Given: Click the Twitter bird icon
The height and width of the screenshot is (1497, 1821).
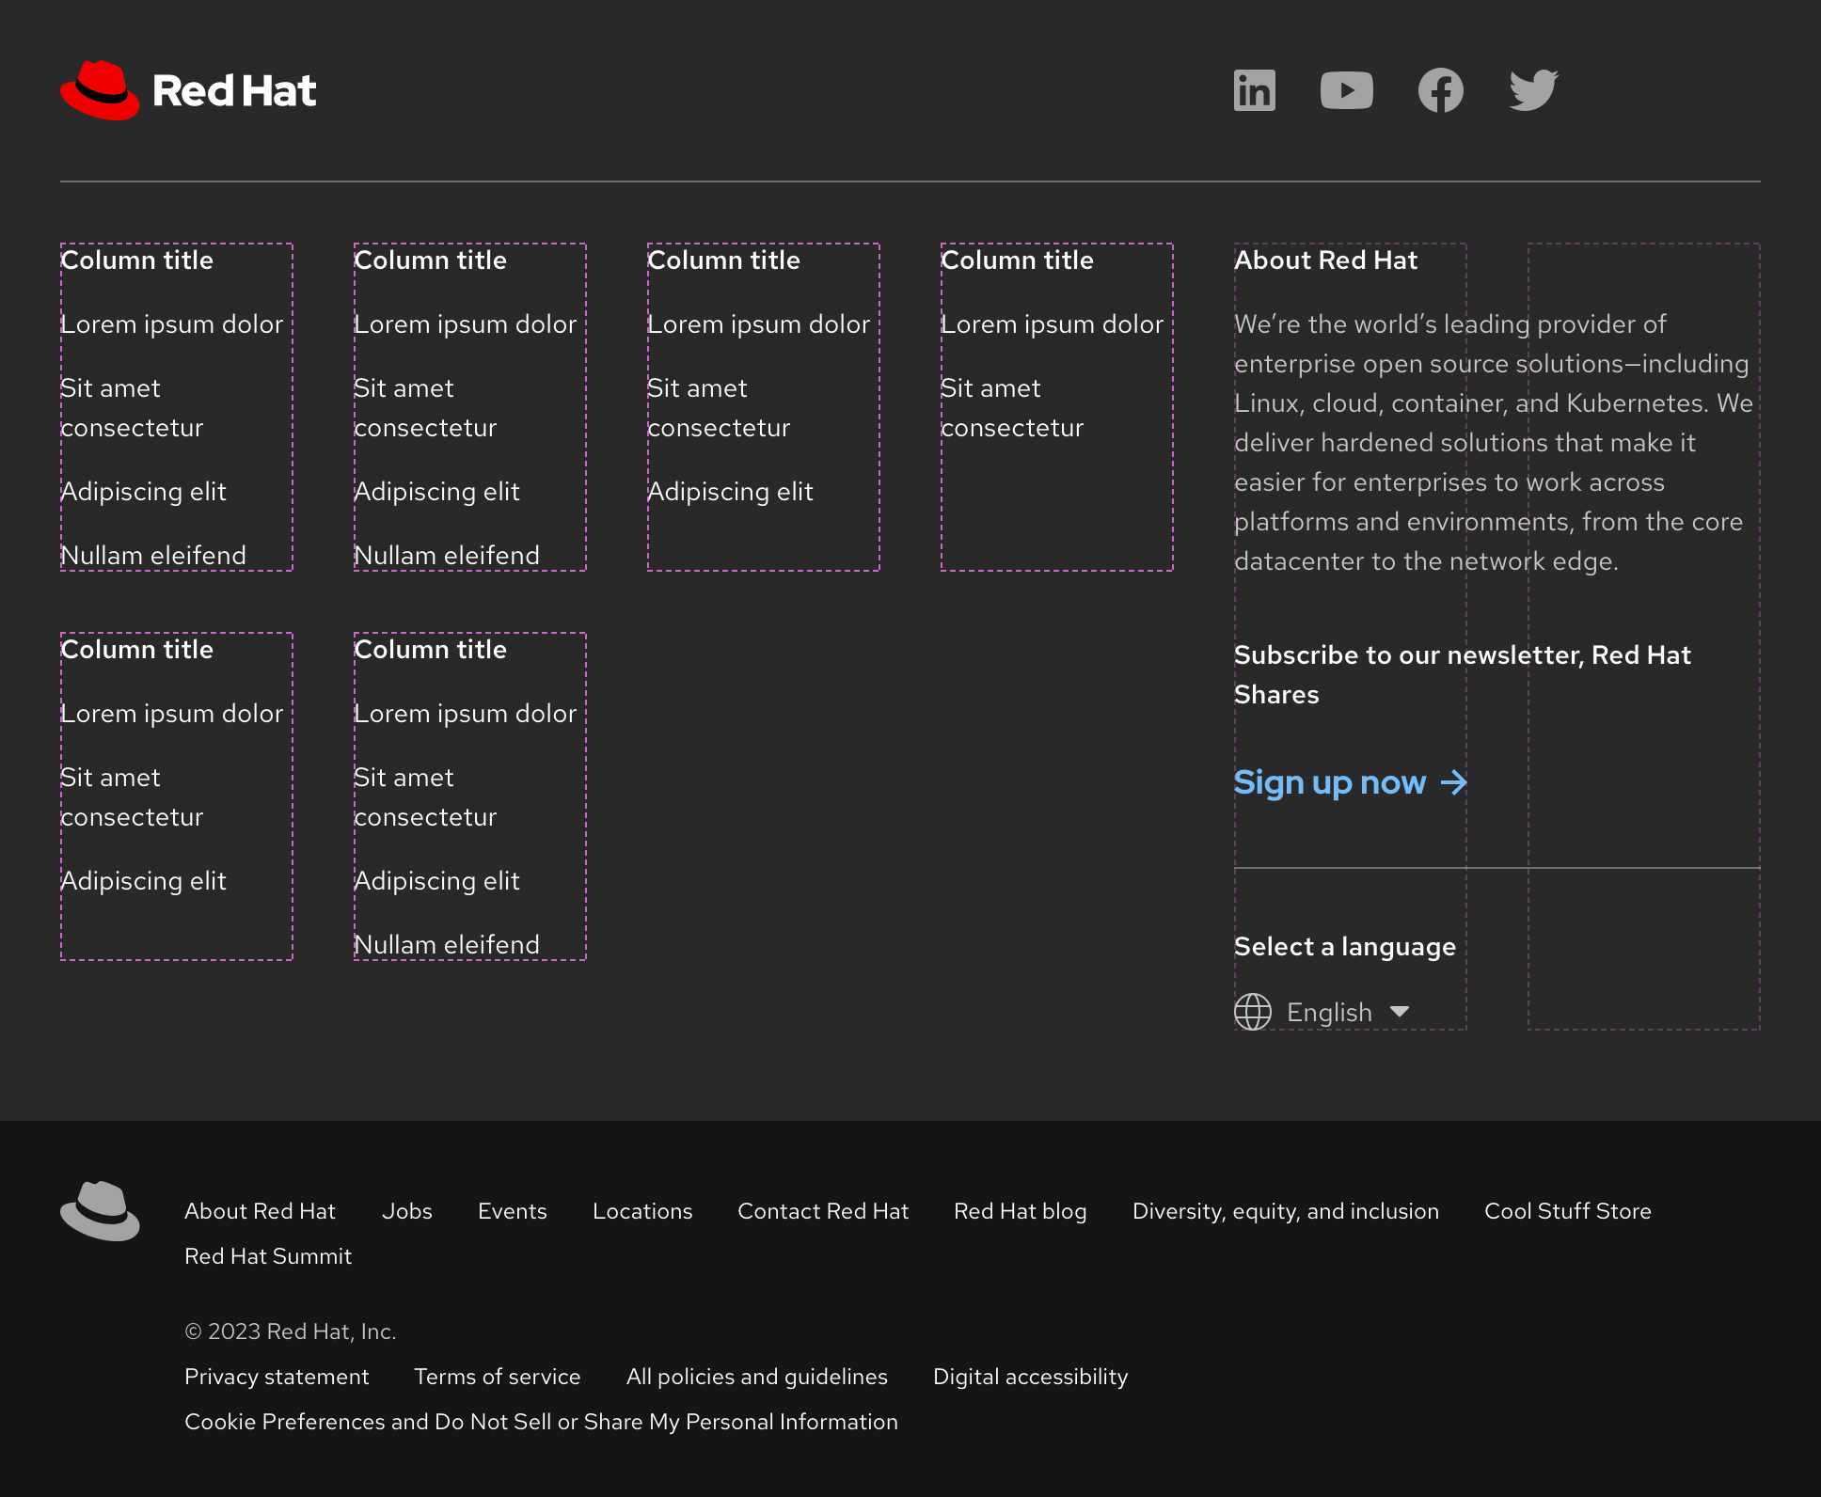Looking at the screenshot, I should point(1532,89).
